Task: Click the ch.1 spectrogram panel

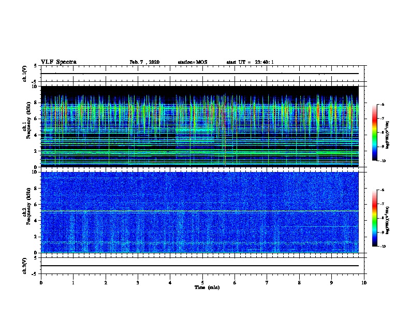Action: (x=200, y=126)
